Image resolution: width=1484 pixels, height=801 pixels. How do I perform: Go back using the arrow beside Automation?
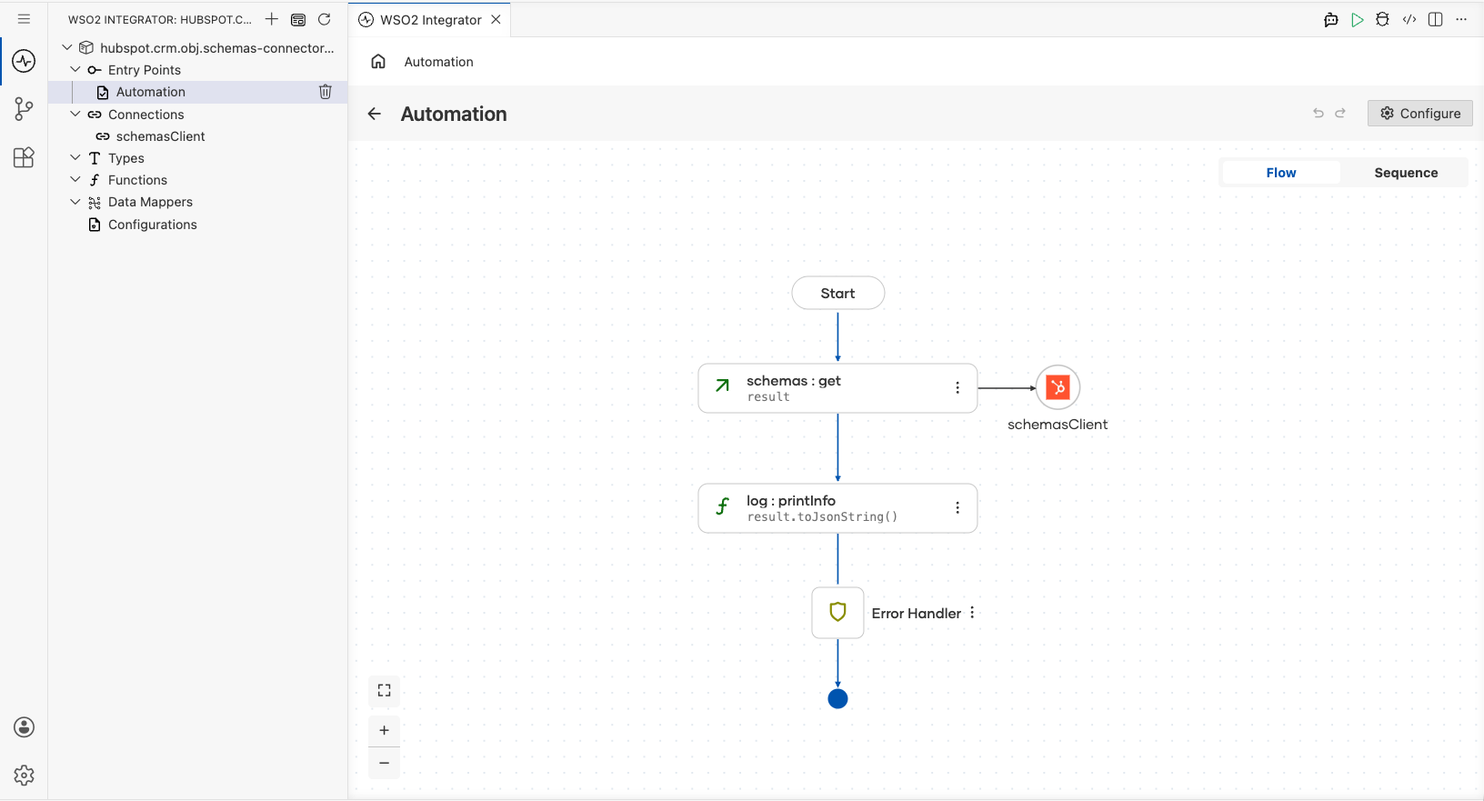tap(375, 114)
